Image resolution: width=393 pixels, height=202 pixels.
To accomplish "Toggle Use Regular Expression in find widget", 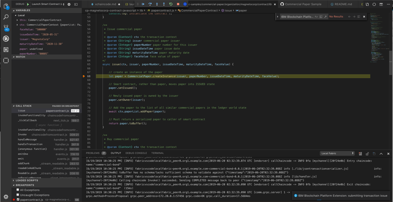I will click(326, 16).
